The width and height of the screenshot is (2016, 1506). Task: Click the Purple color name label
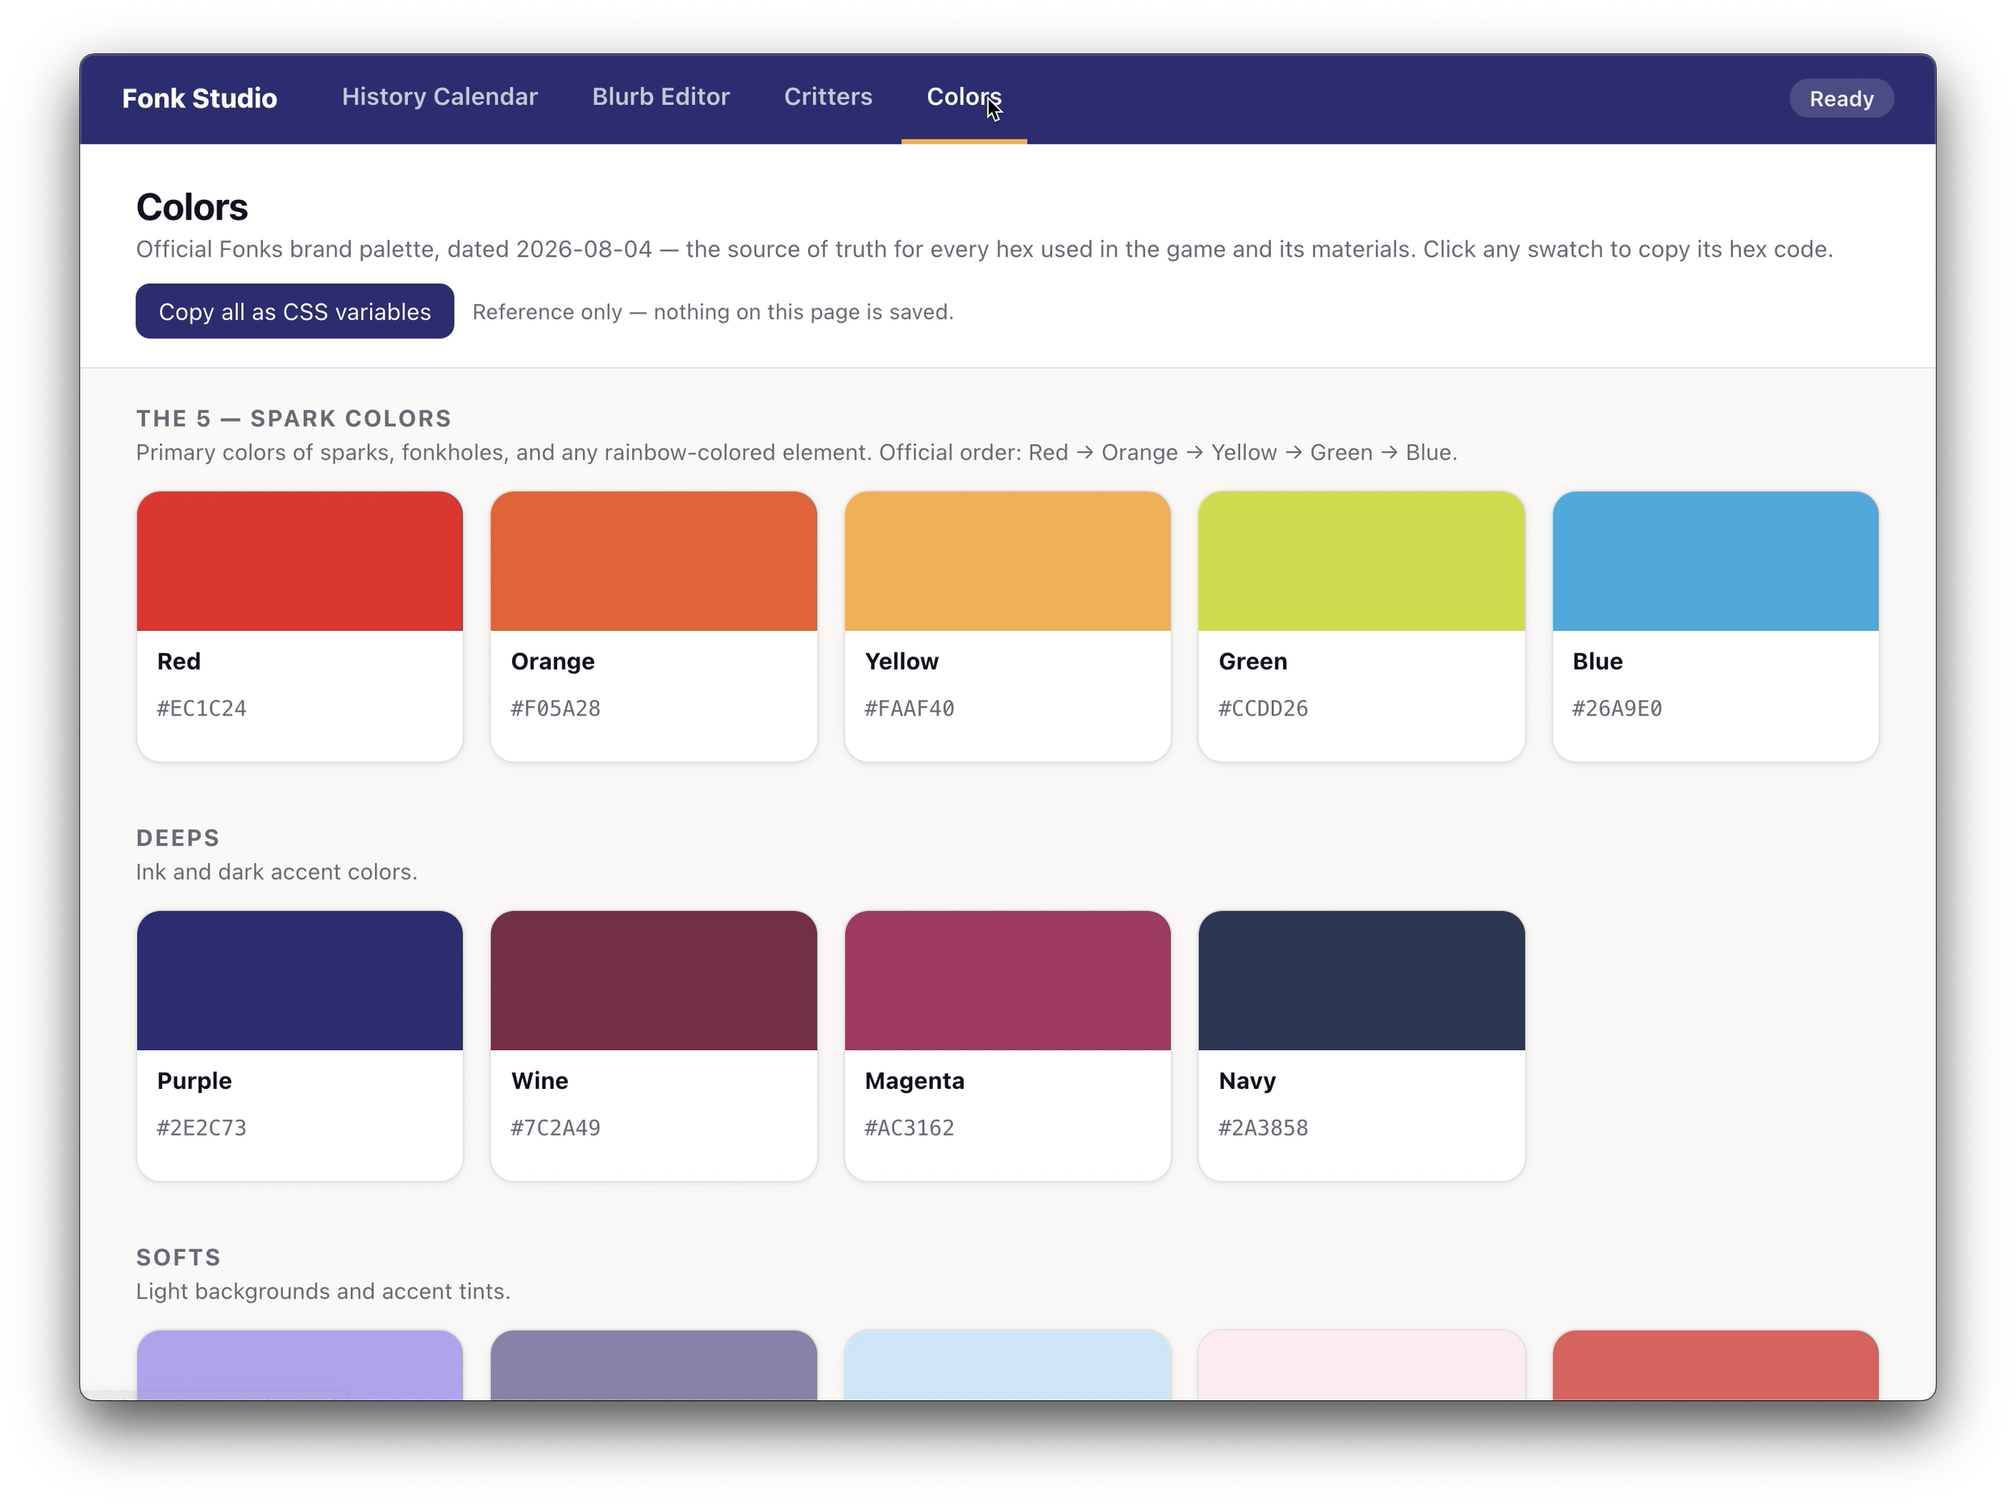click(194, 1080)
